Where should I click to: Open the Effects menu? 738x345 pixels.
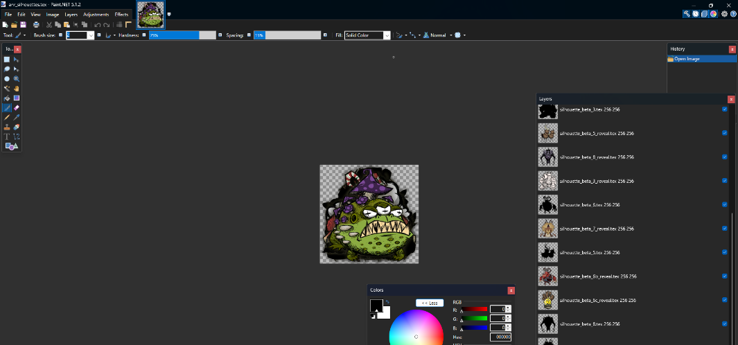coord(121,15)
